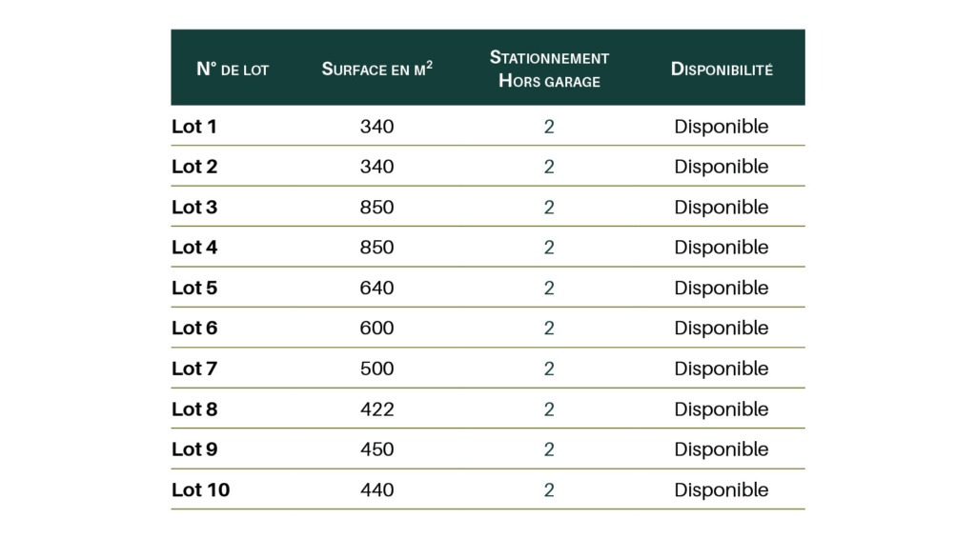Click the 600 surface value for Lot 6
The height and width of the screenshot is (539, 976).
pos(376,329)
